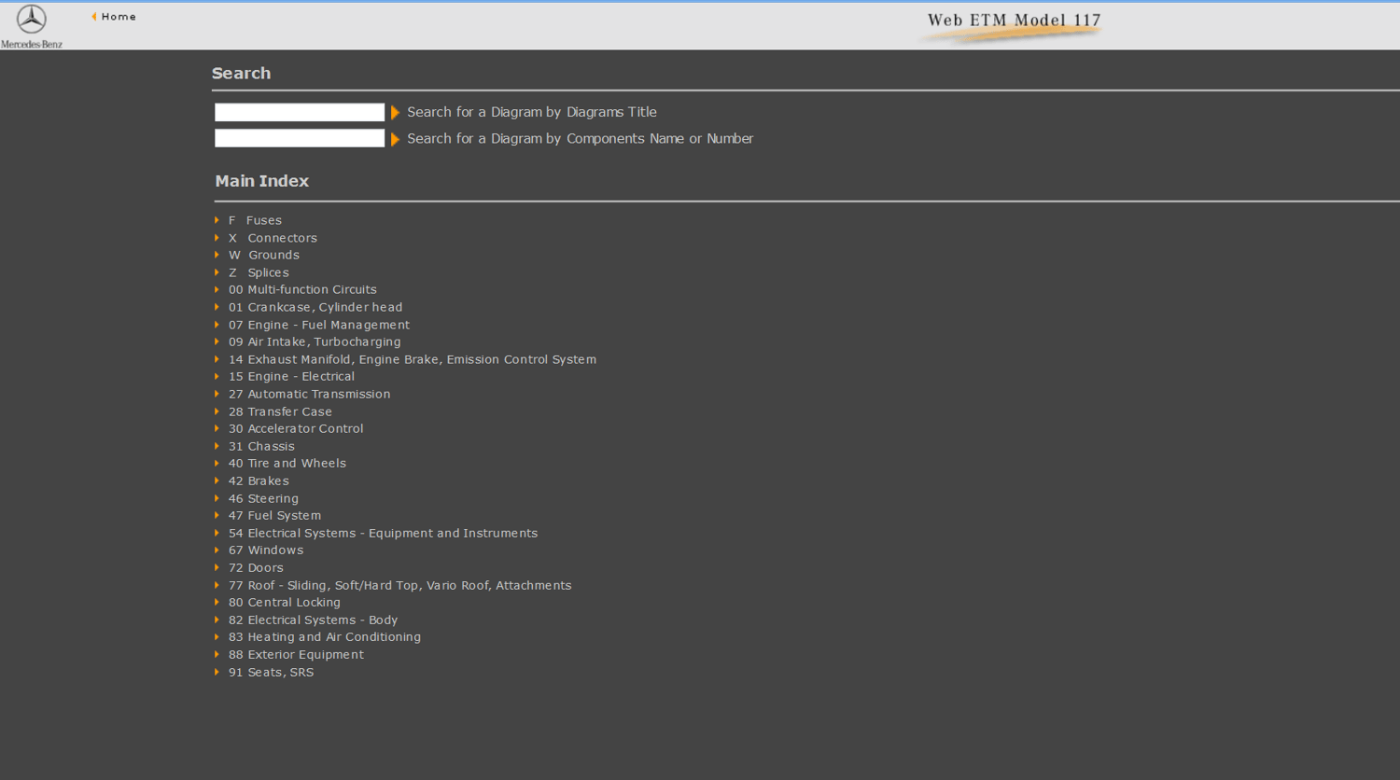Run Search by Components Name or Number

click(581, 138)
